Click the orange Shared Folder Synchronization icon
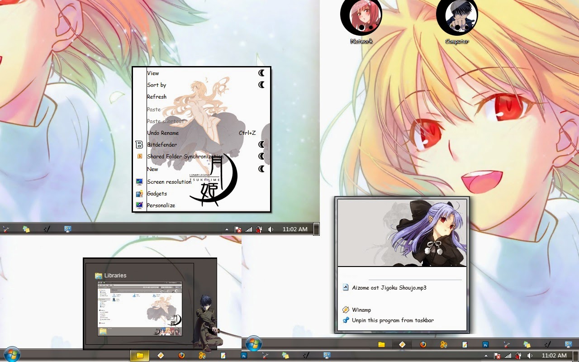 pyautogui.click(x=139, y=157)
